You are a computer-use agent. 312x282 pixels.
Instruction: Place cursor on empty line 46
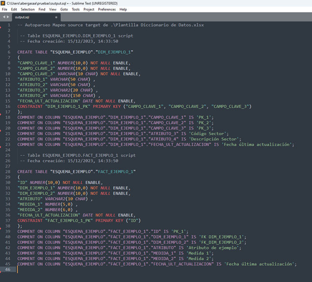(163, 270)
